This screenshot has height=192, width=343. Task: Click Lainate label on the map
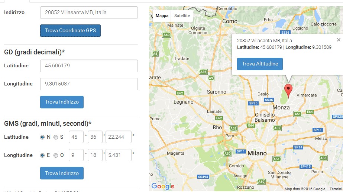point(214,111)
